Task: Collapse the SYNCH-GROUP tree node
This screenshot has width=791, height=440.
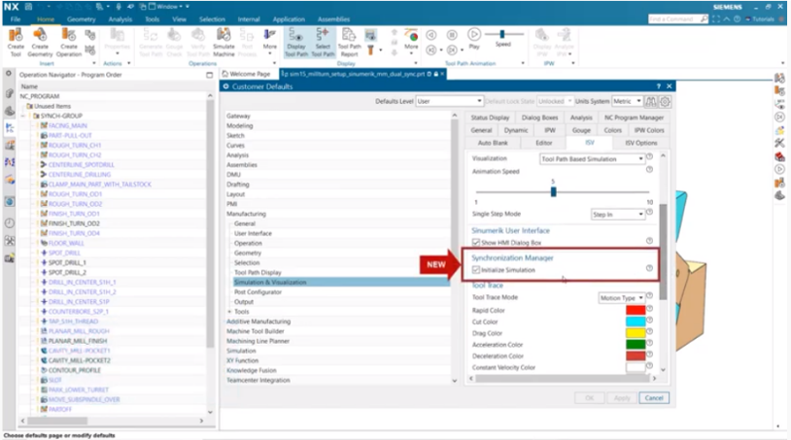Action: pos(23,116)
